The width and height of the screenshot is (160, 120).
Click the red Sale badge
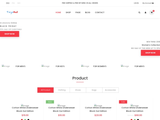[x=123, y=102]
